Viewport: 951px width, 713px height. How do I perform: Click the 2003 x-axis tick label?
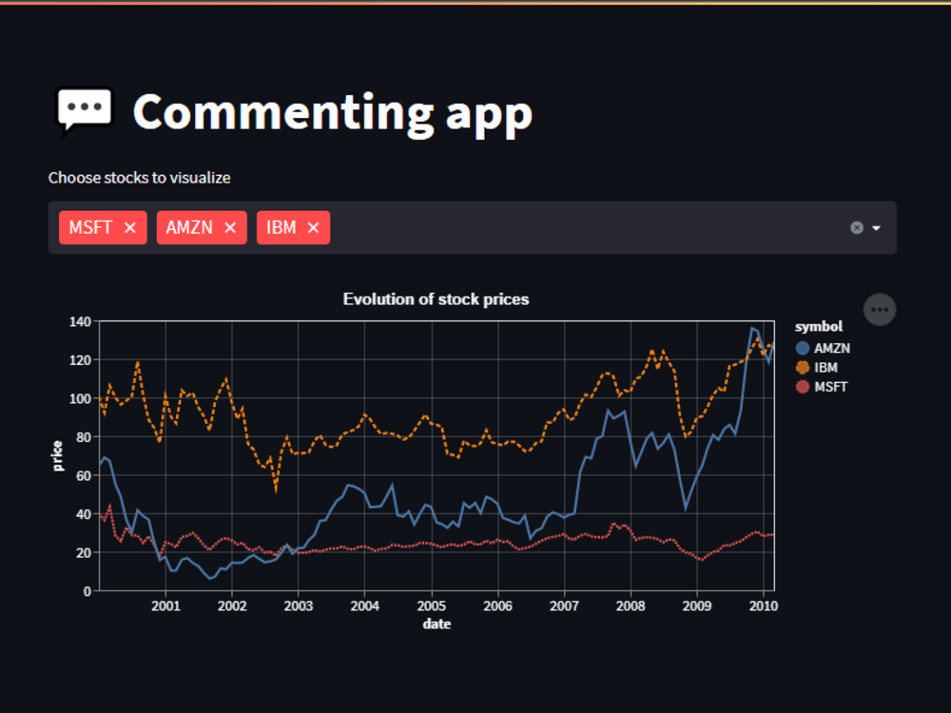299,606
